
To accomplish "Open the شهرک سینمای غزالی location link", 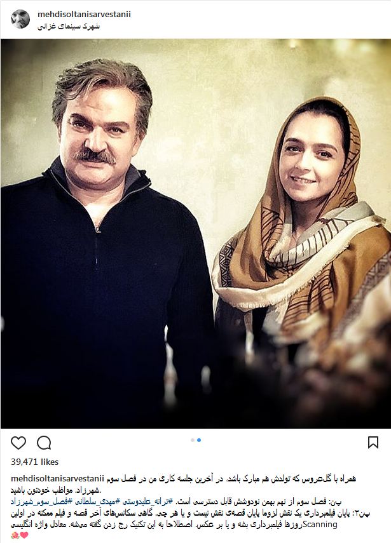I will click(69, 26).
